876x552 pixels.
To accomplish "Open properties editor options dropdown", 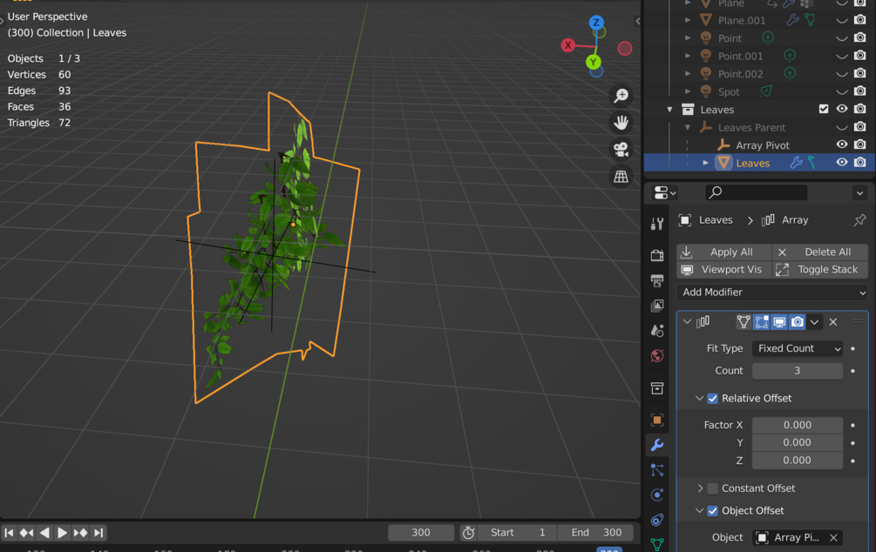I will (x=859, y=193).
